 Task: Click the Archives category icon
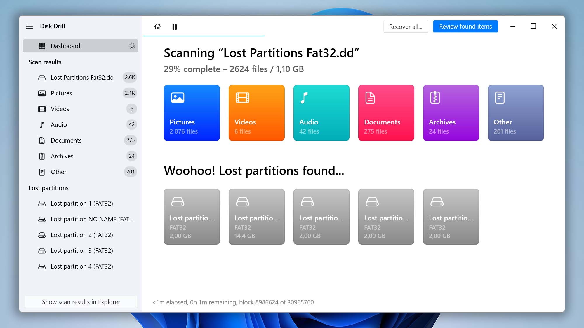point(435,97)
